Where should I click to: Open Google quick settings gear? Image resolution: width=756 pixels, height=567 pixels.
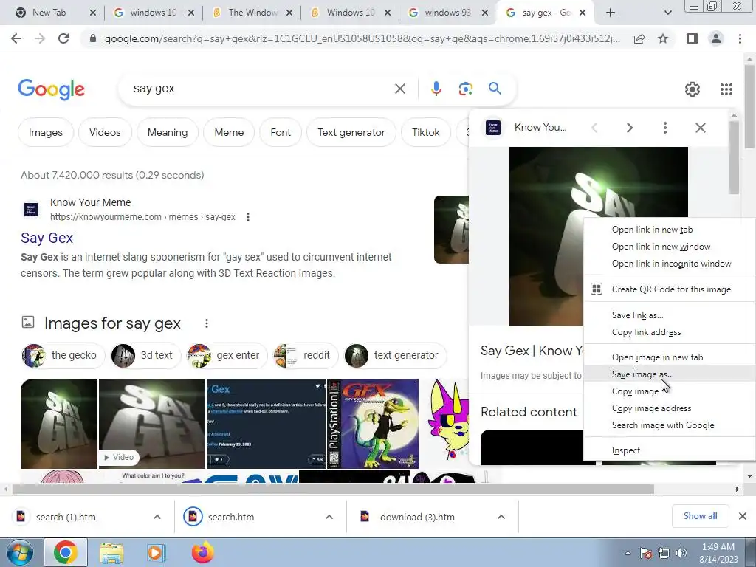click(693, 89)
